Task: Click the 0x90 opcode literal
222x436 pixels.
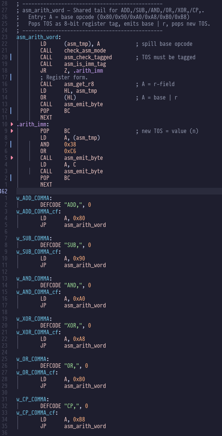Action: (79, 258)
